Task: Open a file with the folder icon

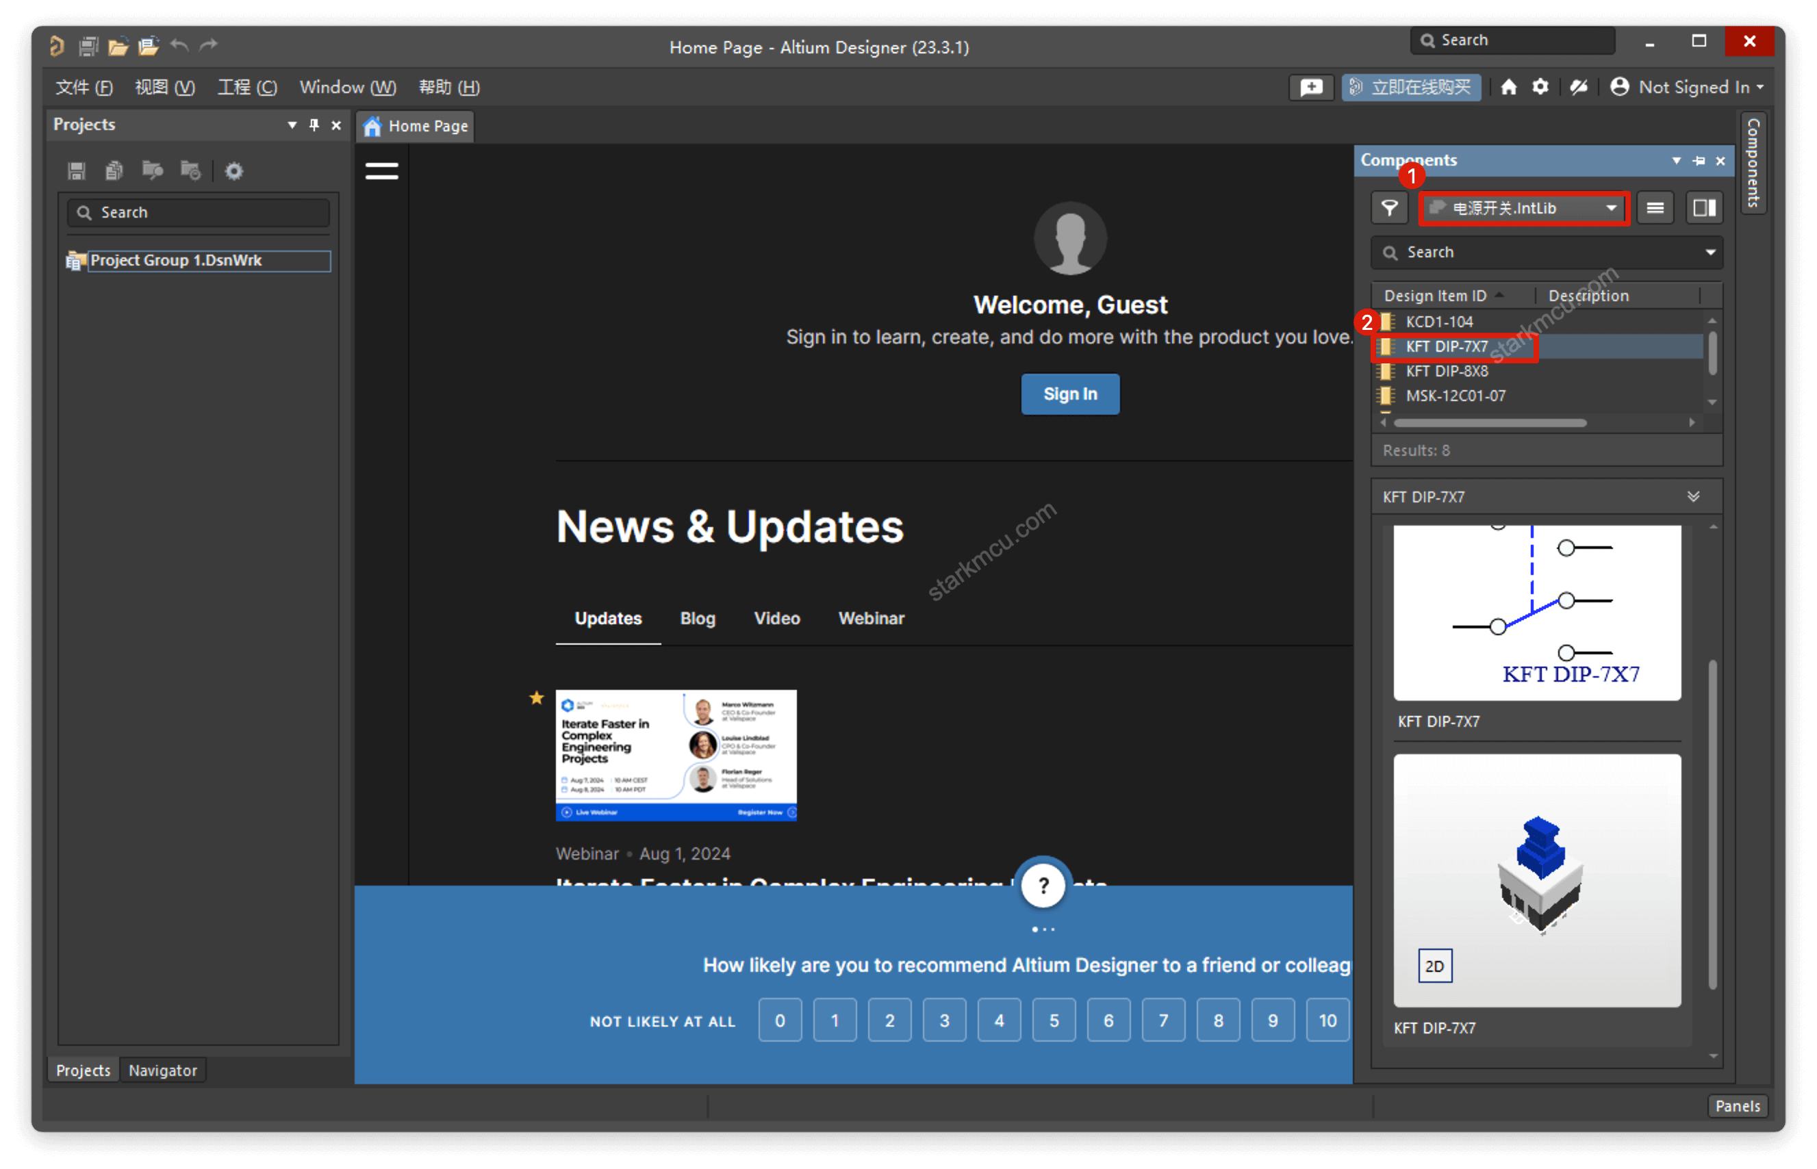Action: tap(118, 47)
